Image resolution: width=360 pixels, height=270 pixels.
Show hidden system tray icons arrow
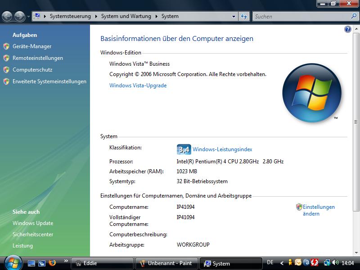click(282, 263)
